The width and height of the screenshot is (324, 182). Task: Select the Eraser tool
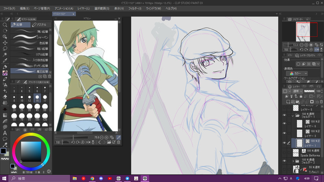pyautogui.click(x=5, y=97)
